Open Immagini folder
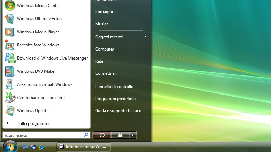The width and height of the screenshot is (271, 152). coord(104,12)
